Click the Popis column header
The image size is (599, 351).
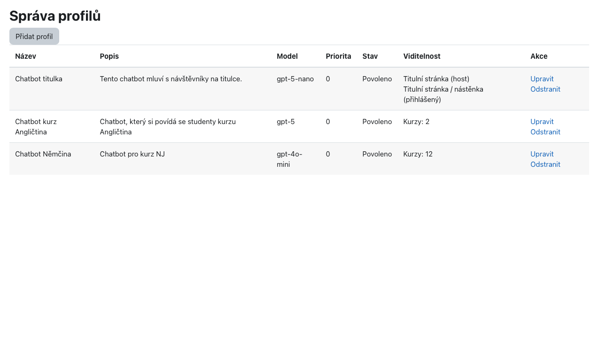(109, 56)
